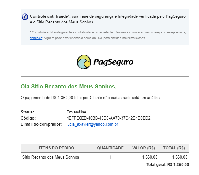Click the VALOR (R$) column header
This screenshot has width=199, height=175.
pyautogui.click(x=144, y=148)
